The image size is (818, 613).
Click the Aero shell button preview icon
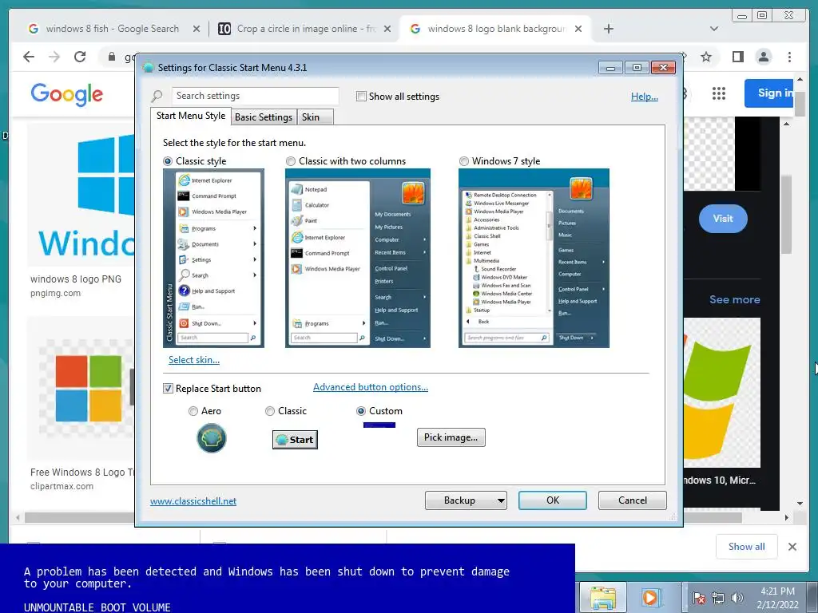[211, 438]
